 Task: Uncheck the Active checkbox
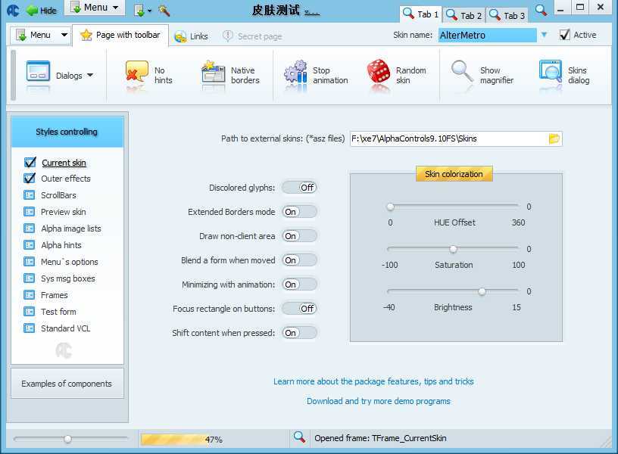(564, 35)
